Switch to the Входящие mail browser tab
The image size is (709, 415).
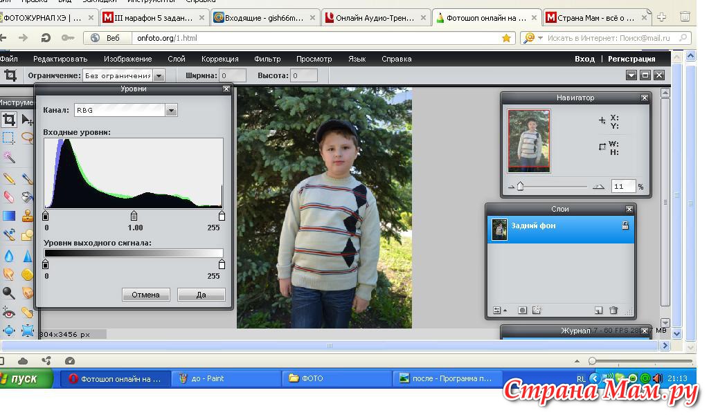[x=264, y=17]
